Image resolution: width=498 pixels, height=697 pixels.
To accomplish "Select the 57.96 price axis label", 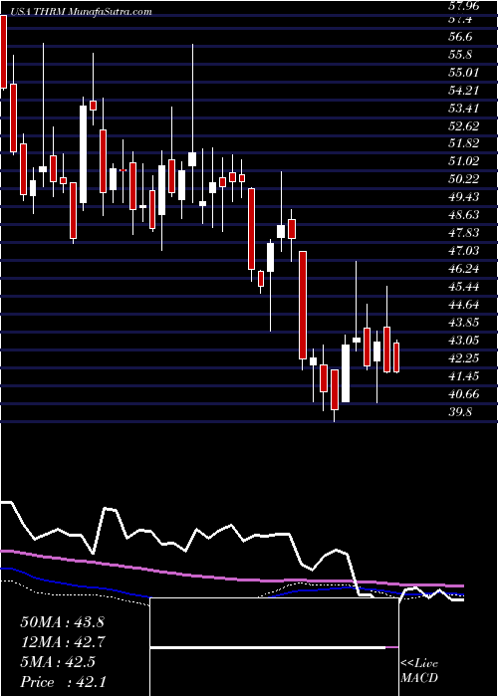I will point(465,6).
